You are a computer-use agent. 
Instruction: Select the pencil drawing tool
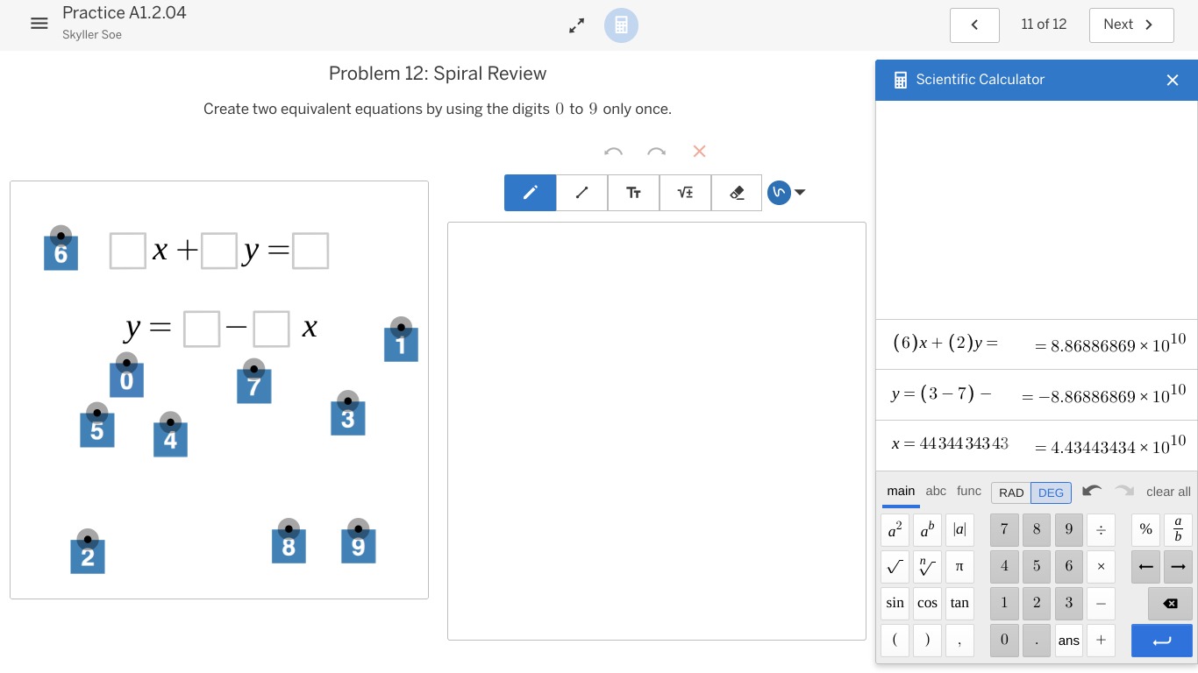[530, 193]
